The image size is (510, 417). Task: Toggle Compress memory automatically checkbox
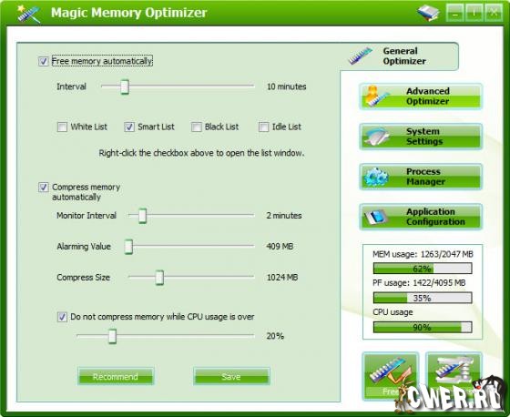[44, 187]
